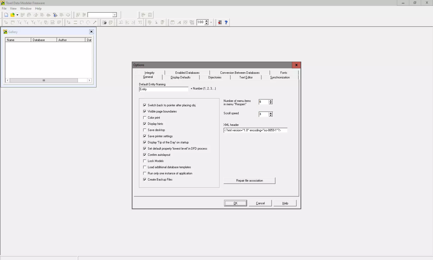Click the picture image icon in second toolbar
Viewport: 433px width, 260px height.
(x=104, y=22)
